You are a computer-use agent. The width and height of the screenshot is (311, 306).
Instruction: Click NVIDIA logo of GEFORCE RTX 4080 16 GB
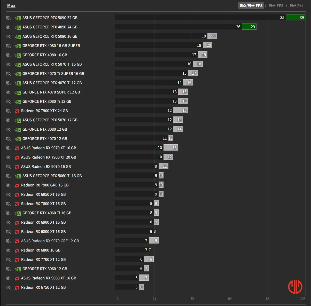point(18,55)
